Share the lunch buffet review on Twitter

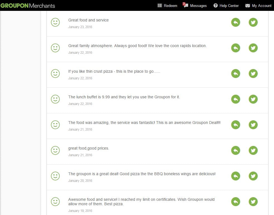pos(253,99)
